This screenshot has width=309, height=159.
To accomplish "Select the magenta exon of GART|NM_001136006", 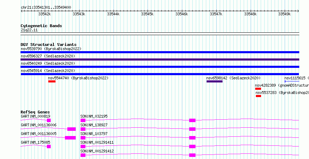I will point(72,129).
